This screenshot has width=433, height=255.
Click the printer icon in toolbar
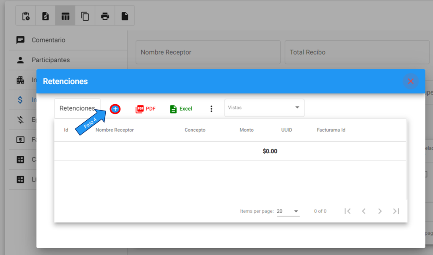coord(105,17)
